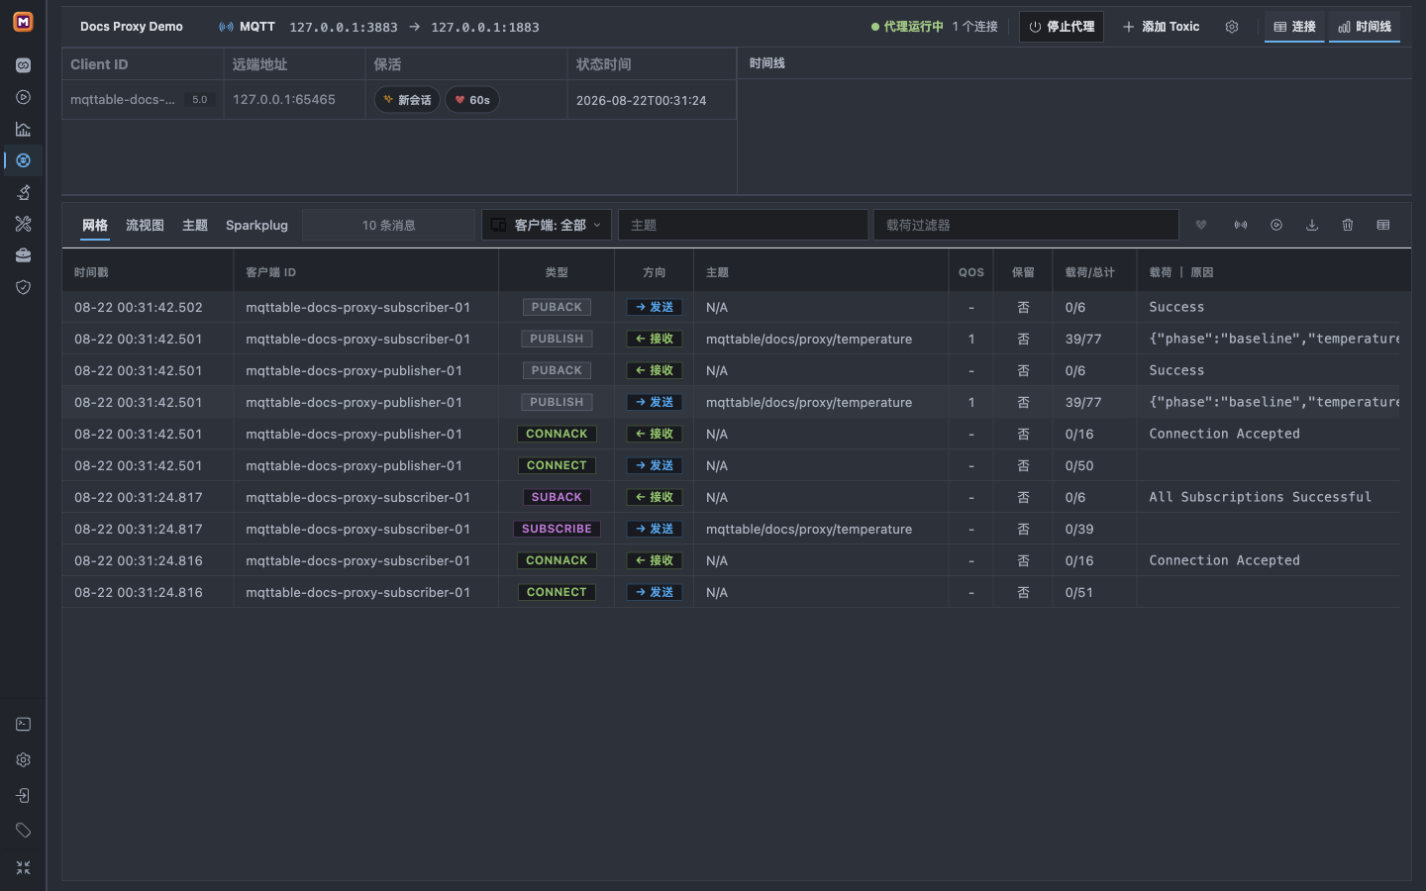Click the 类型 type column header
The width and height of the screenshot is (1426, 891).
tap(557, 272)
